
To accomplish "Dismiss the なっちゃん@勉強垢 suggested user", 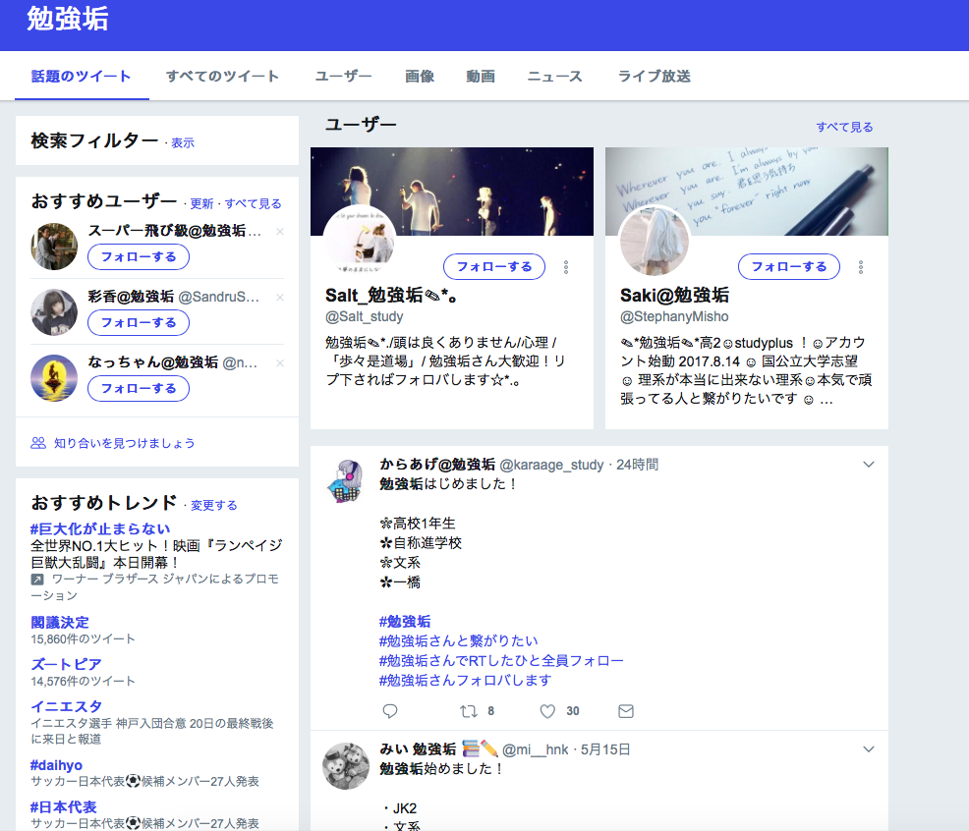I will click(280, 363).
